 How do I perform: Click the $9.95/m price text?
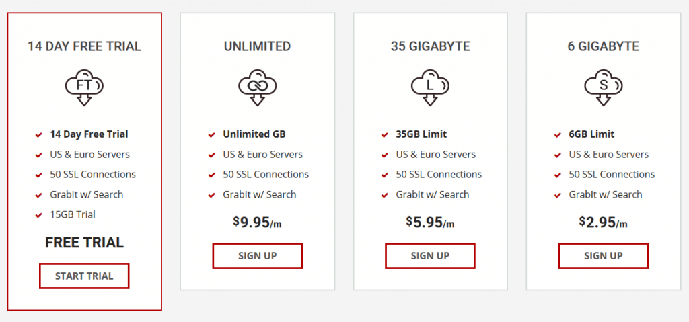(257, 222)
